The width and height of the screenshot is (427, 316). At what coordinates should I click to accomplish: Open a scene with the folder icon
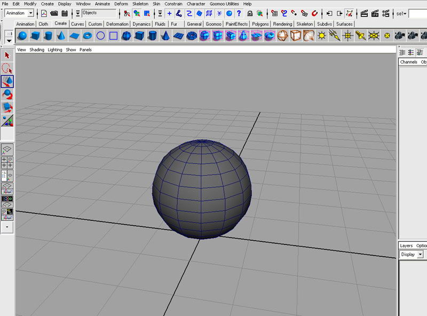click(54, 13)
